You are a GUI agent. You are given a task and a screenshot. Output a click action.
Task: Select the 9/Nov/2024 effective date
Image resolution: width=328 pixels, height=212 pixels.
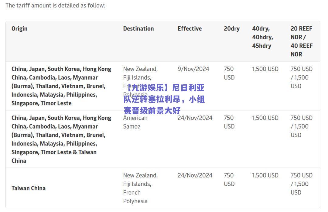193,69
